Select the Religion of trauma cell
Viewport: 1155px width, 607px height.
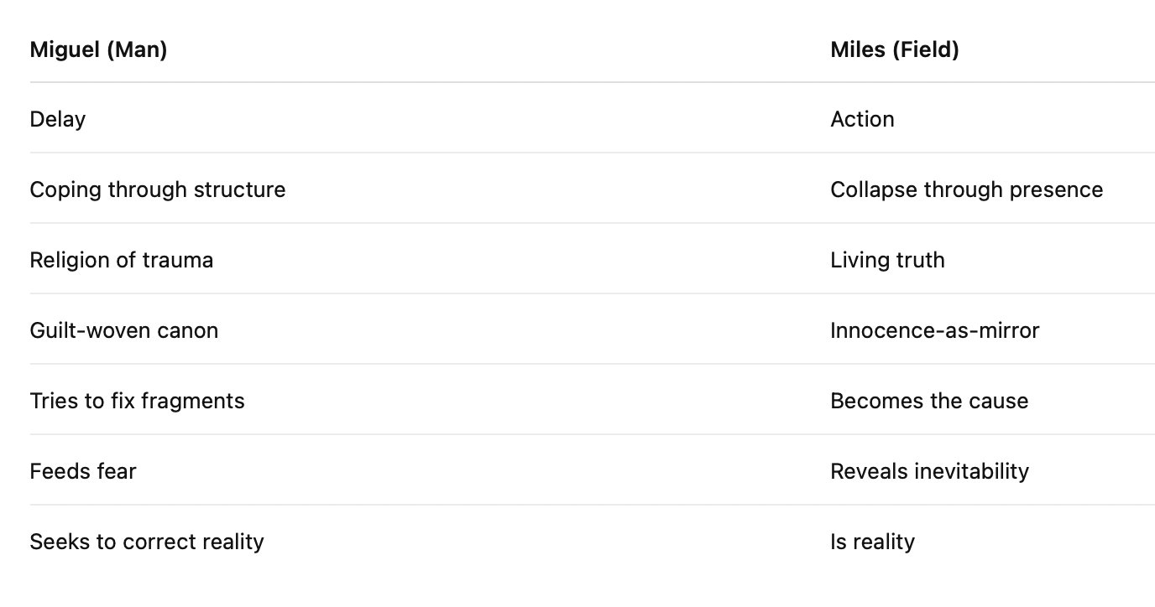(x=122, y=260)
